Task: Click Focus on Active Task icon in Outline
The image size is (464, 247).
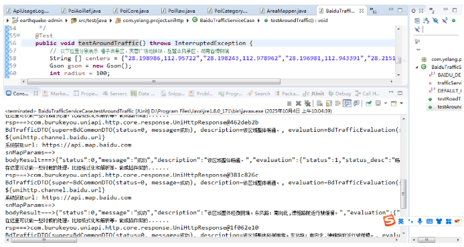Action: click(417, 41)
